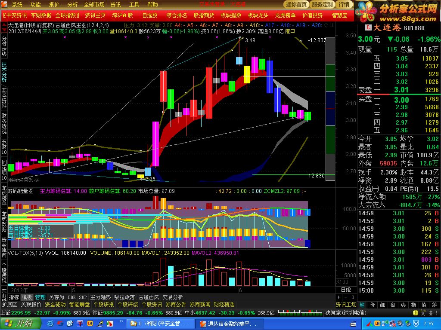Open the 工具 menu

click(134, 4)
